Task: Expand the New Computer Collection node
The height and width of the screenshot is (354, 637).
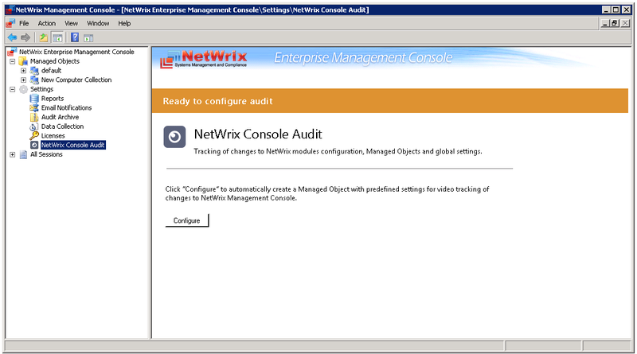Action: click(24, 80)
